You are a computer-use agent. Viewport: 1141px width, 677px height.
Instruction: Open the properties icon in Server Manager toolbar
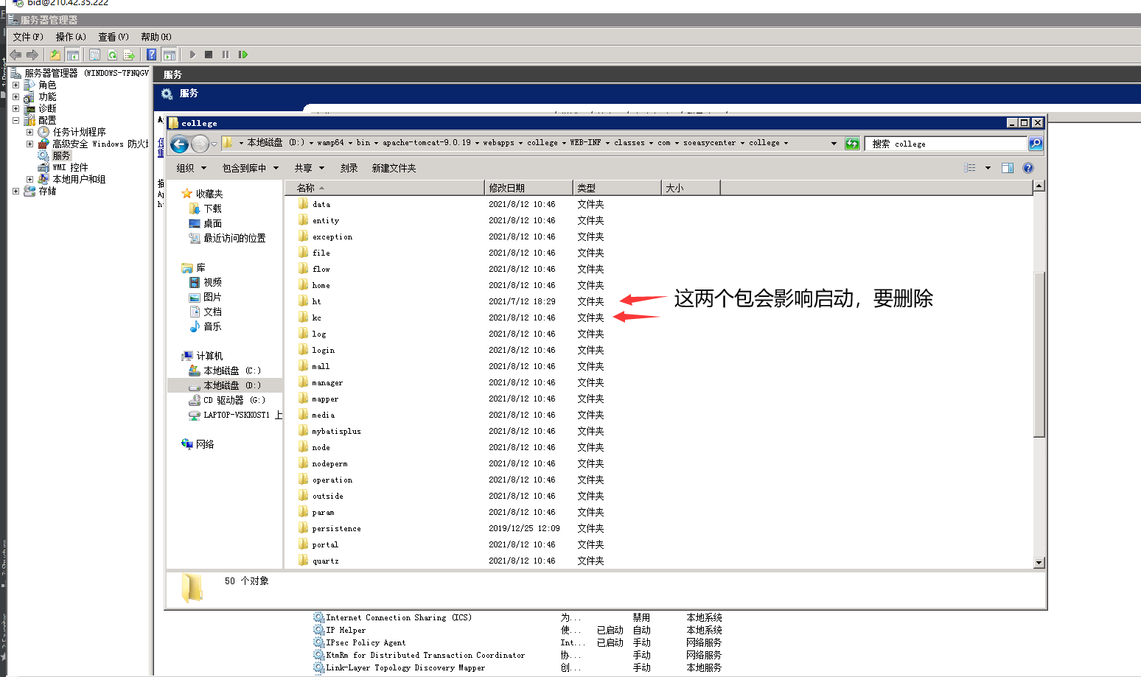click(94, 55)
